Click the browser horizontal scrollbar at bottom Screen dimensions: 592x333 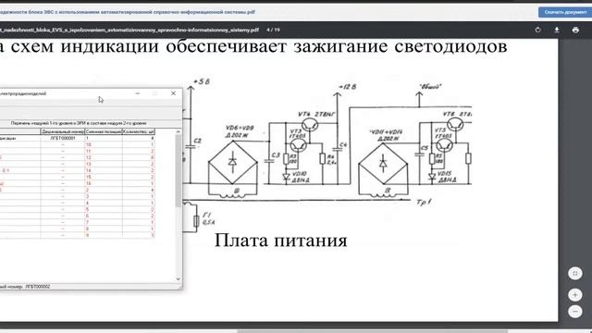tap(372, 331)
